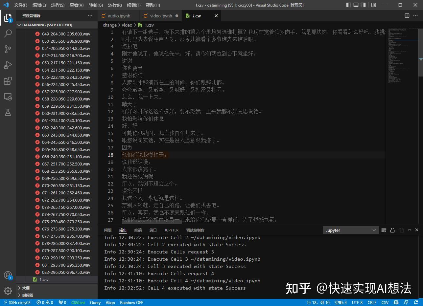
Task: Open the Extensions view
Action: click(x=8, y=80)
